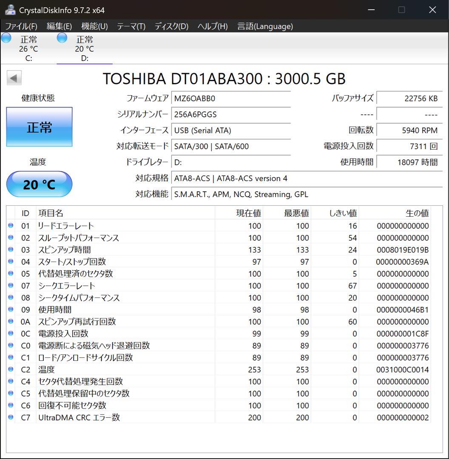The width and height of the screenshot is (449, 459).
Task: Click the drive letter field D:
Action: click(231, 162)
